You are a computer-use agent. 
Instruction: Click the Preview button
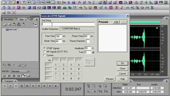(110, 79)
